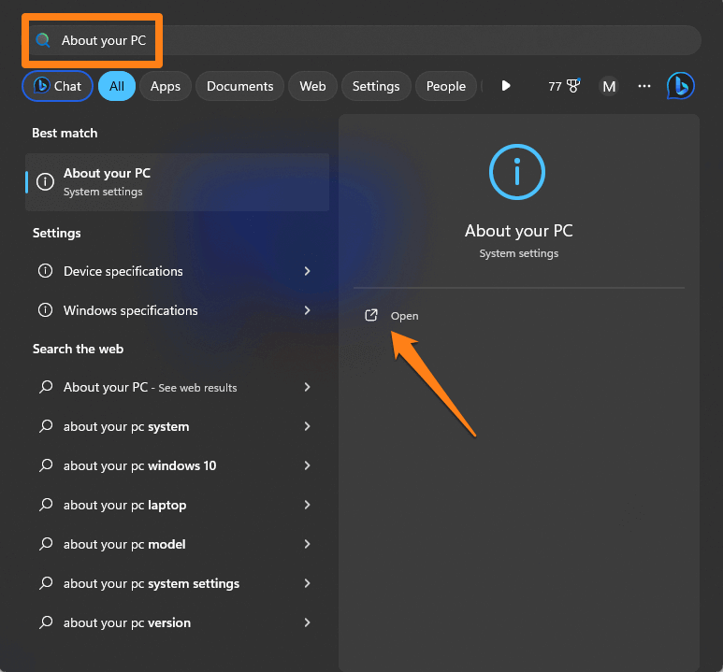Screen dimensions: 723x672
Task: Switch to the Web filter
Action: click(312, 86)
